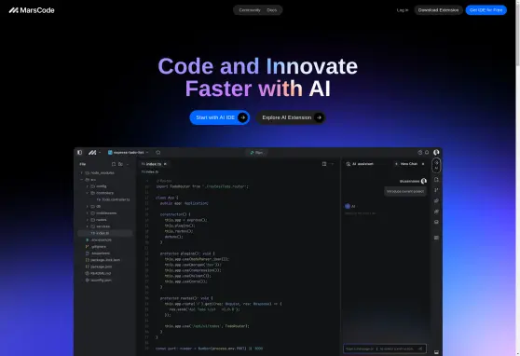
Task: Select the AI button in right sidebar
Action: click(436, 165)
